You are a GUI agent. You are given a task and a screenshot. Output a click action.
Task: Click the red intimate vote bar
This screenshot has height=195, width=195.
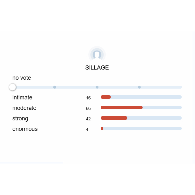[106, 97]
